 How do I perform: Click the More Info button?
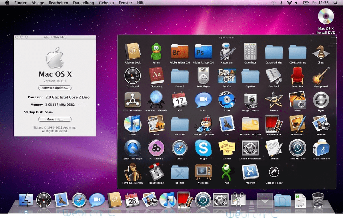pyautogui.click(x=55, y=119)
